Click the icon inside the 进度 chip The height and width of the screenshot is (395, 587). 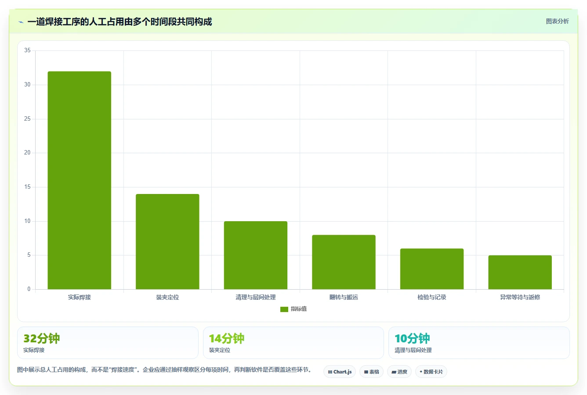pos(394,372)
